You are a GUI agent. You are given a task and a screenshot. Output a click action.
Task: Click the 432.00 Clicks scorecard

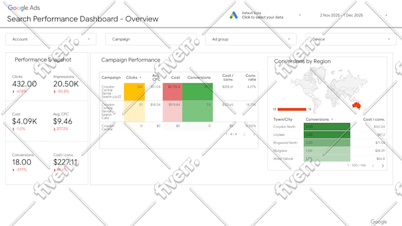point(24,84)
